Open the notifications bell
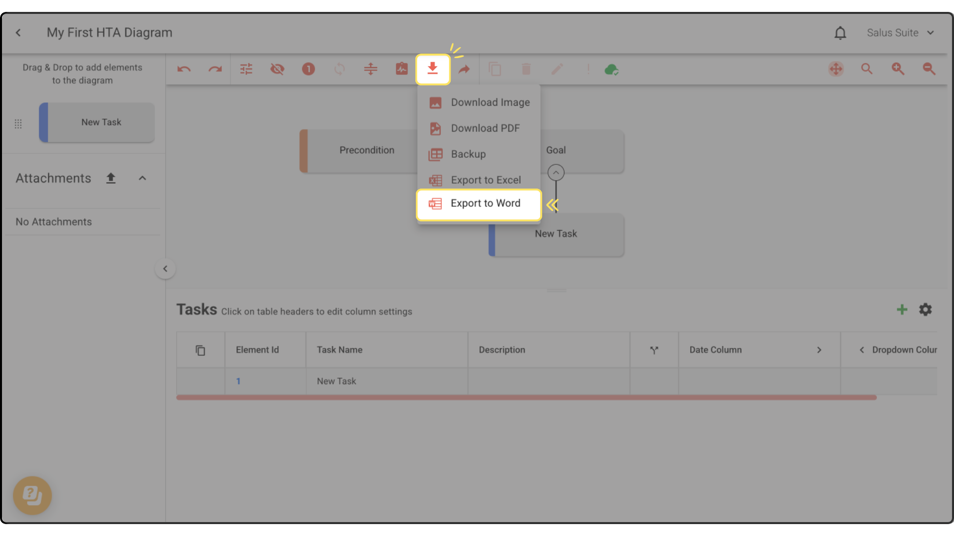954x536 pixels. (x=840, y=33)
